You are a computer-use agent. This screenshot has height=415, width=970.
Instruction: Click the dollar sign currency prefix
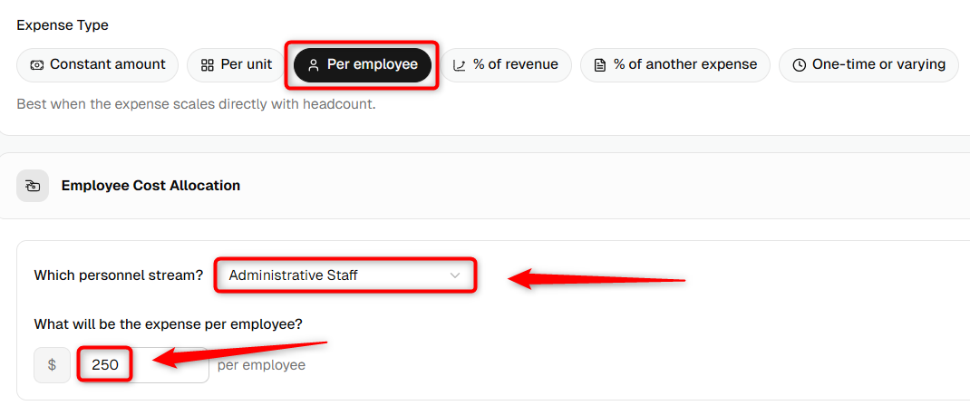(x=52, y=365)
